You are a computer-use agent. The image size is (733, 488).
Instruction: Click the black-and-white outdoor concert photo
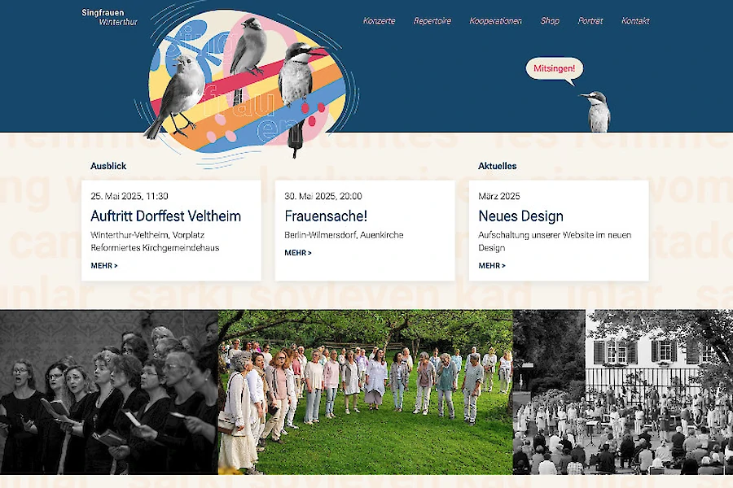point(623,392)
